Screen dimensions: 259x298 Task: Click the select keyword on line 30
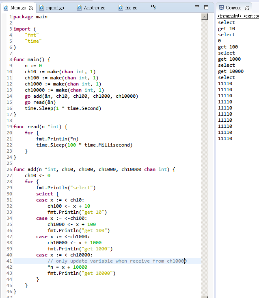pyautogui.click(x=44, y=194)
